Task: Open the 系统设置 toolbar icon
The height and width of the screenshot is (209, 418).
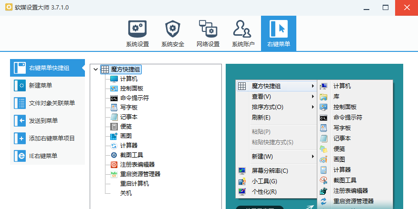Action: coord(137,33)
